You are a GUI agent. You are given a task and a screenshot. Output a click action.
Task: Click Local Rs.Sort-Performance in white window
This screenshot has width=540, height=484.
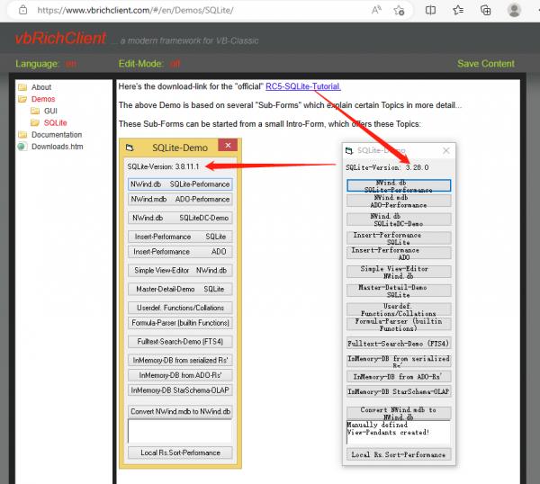tap(399, 454)
